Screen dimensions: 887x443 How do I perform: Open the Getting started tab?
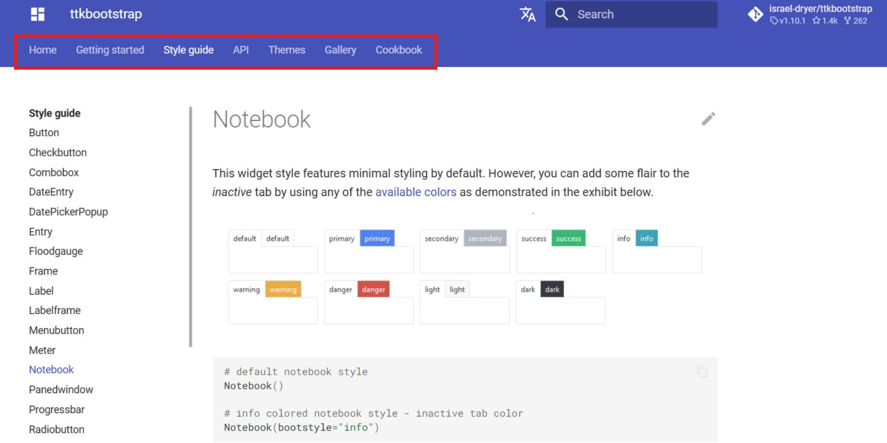click(x=110, y=50)
